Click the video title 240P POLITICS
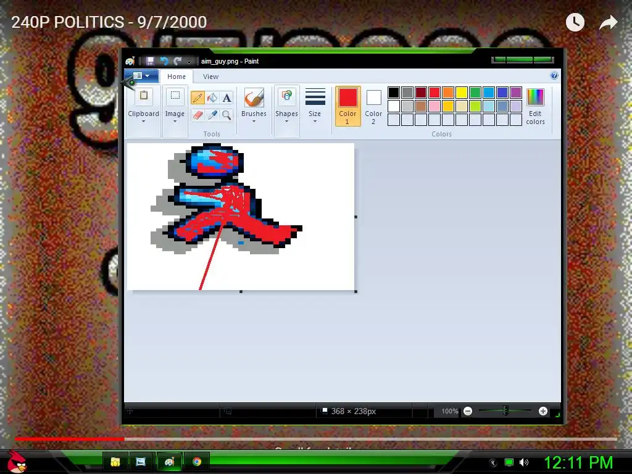Image resolution: width=632 pixels, height=474 pixels. pyautogui.click(x=109, y=22)
